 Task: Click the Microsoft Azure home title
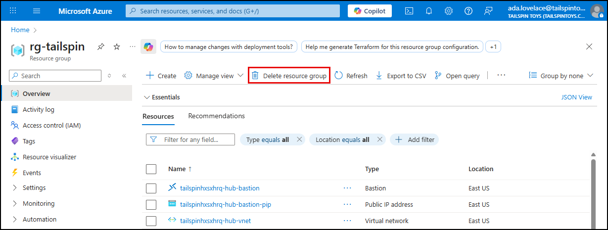coord(85,11)
